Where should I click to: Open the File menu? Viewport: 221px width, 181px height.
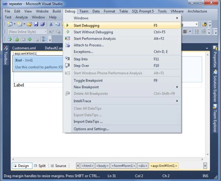7,11
